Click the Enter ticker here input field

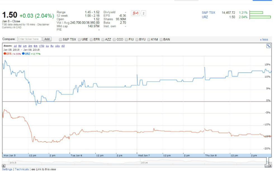tap(29, 39)
